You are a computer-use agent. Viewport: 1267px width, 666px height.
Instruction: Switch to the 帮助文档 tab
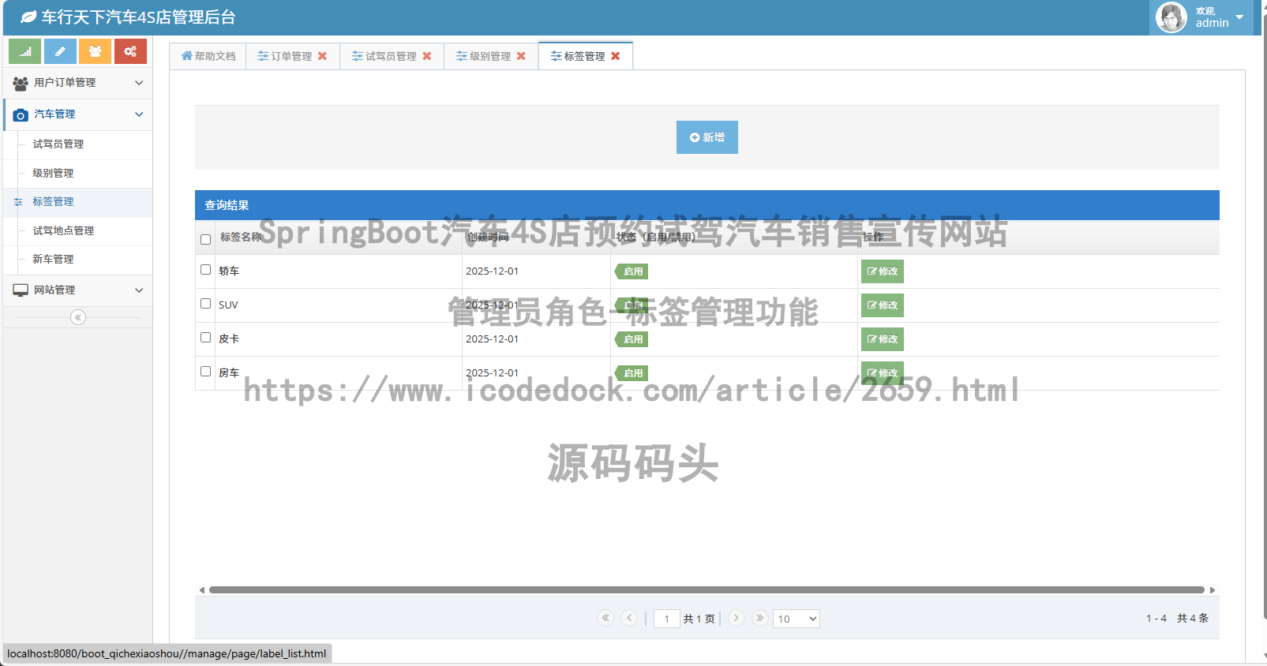208,56
